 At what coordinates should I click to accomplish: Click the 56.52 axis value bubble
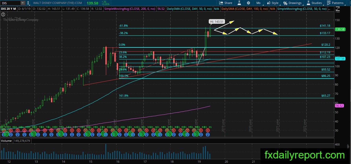339,105
